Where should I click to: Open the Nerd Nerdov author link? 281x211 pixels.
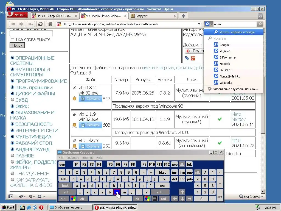tap(238, 116)
